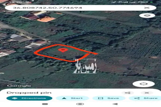Tap the Google logo on map
161x107 pixels.
(19, 86)
